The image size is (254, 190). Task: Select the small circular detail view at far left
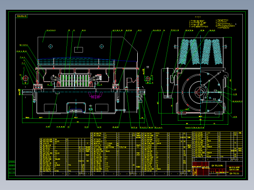pos(25,78)
